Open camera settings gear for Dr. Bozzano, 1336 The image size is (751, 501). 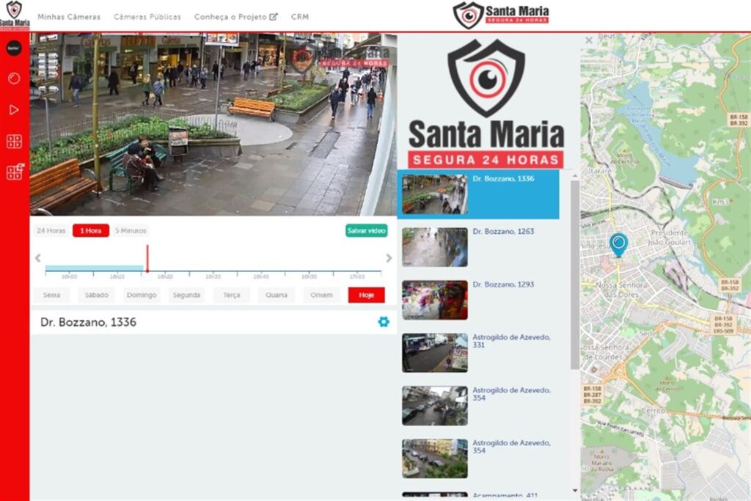pos(383,322)
